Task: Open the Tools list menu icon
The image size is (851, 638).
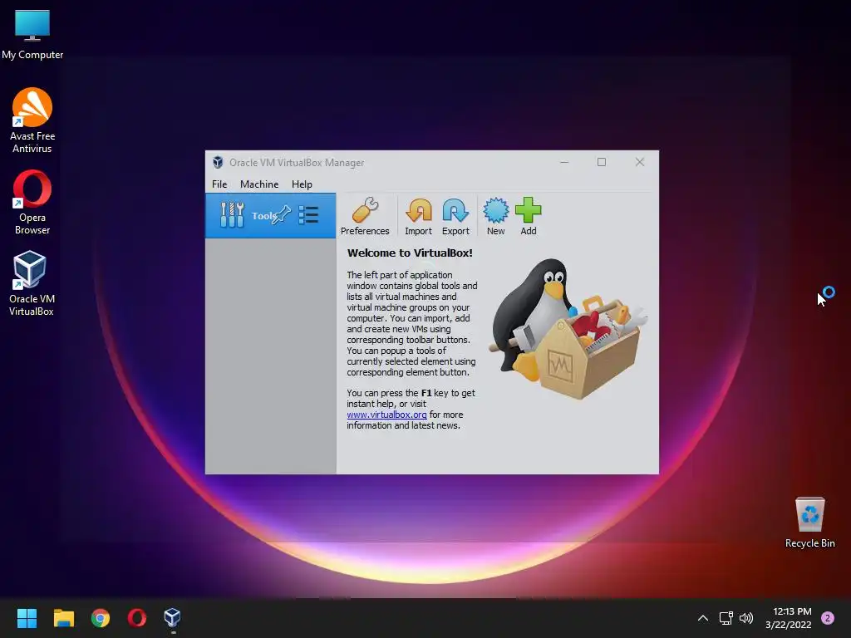Action: pos(308,215)
